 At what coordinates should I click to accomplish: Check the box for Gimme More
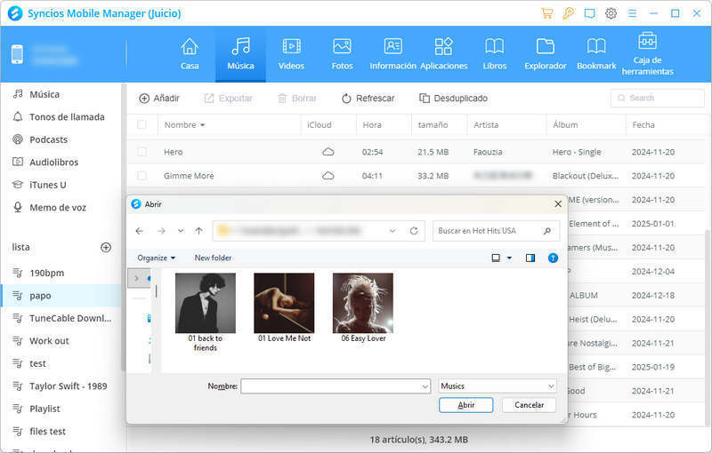coord(142,176)
